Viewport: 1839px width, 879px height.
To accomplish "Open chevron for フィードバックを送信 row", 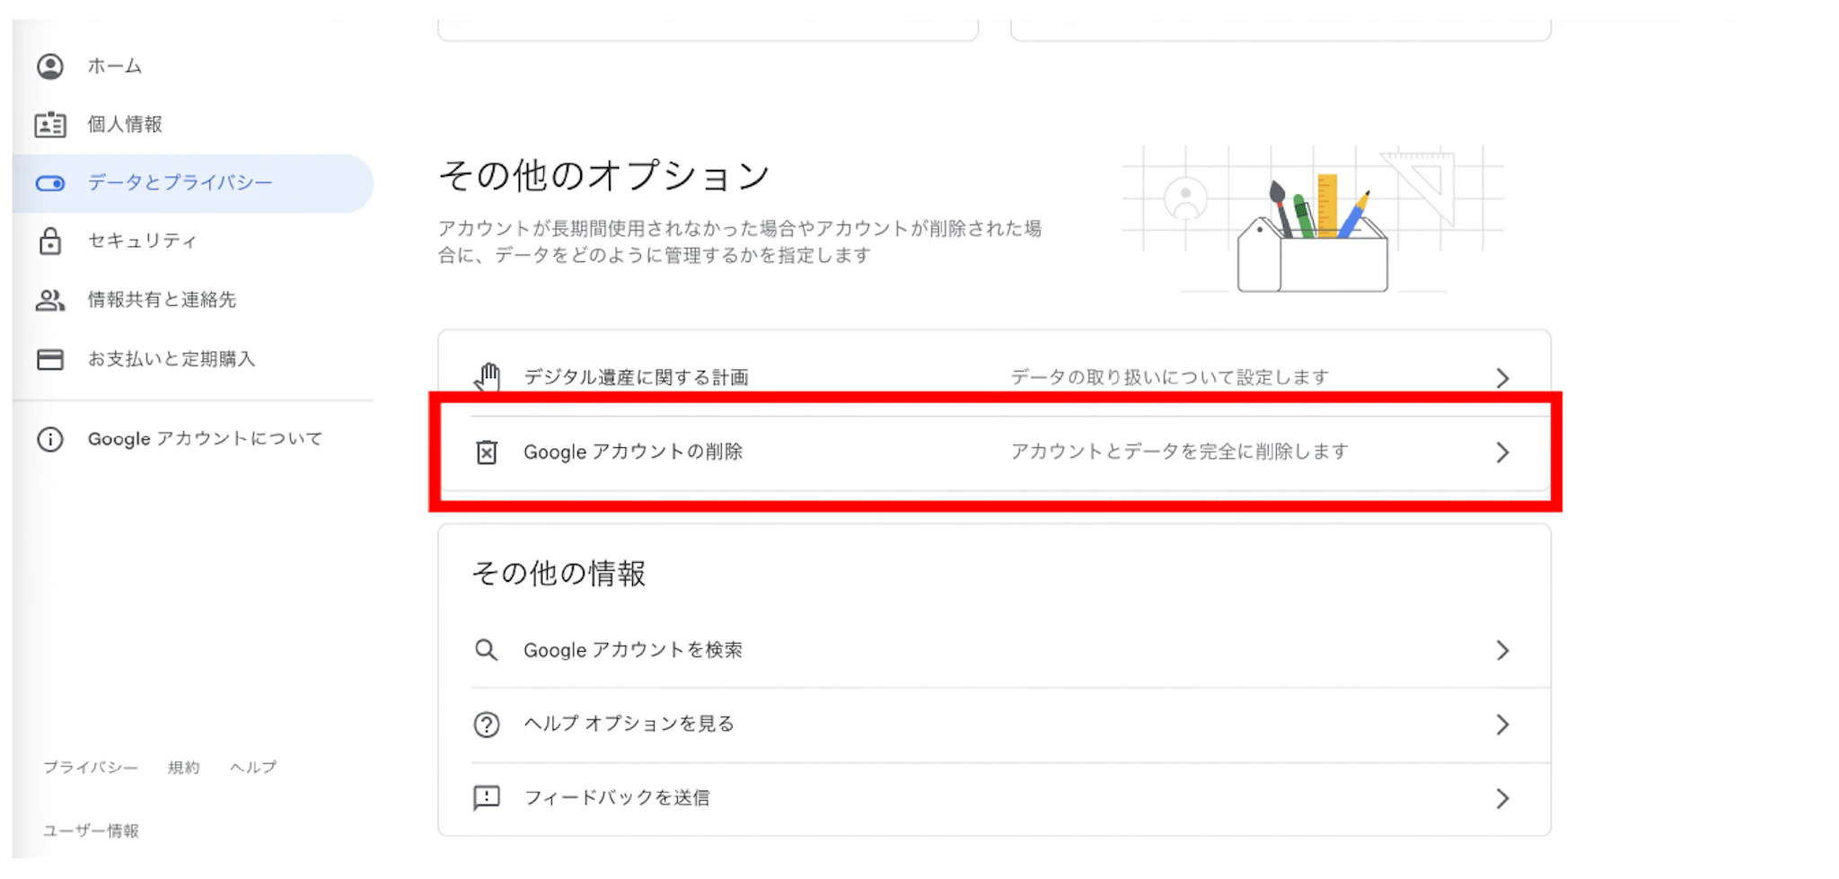I will tap(1502, 798).
